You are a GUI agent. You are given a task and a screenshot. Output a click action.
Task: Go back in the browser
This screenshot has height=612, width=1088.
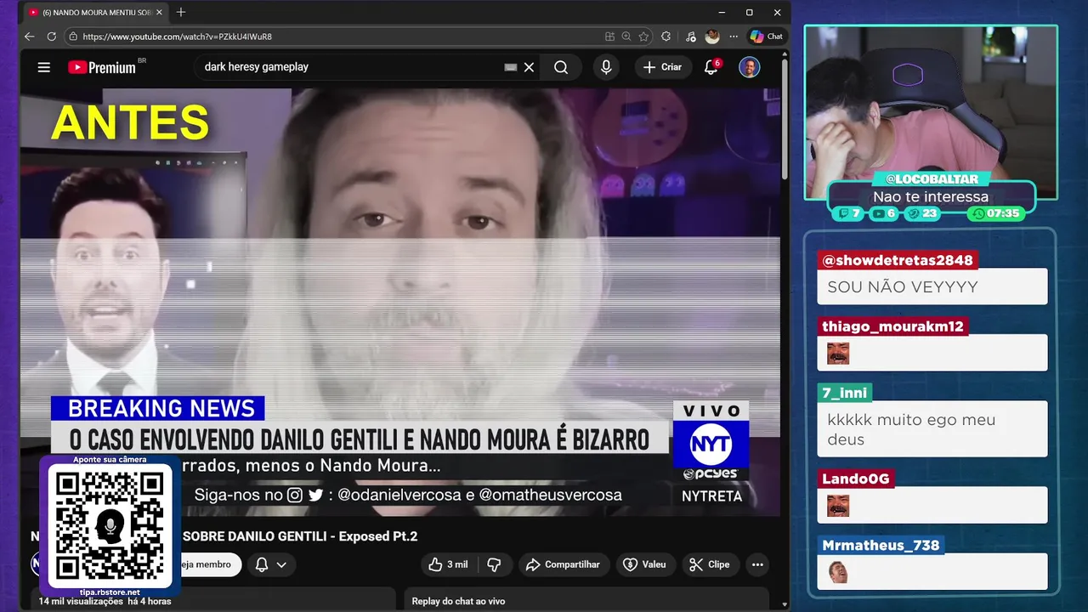(x=30, y=37)
